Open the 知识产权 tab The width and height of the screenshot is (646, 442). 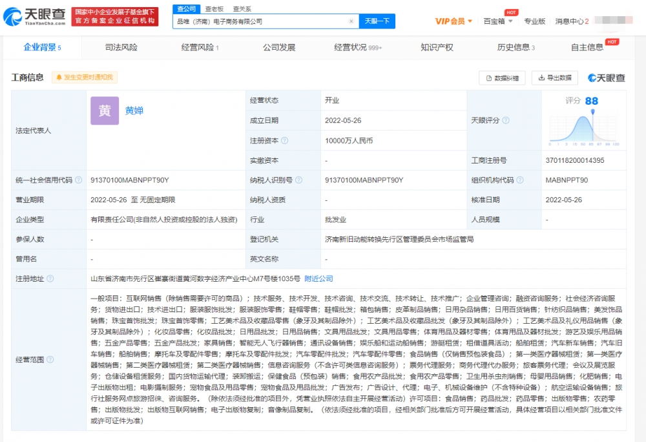(x=437, y=47)
